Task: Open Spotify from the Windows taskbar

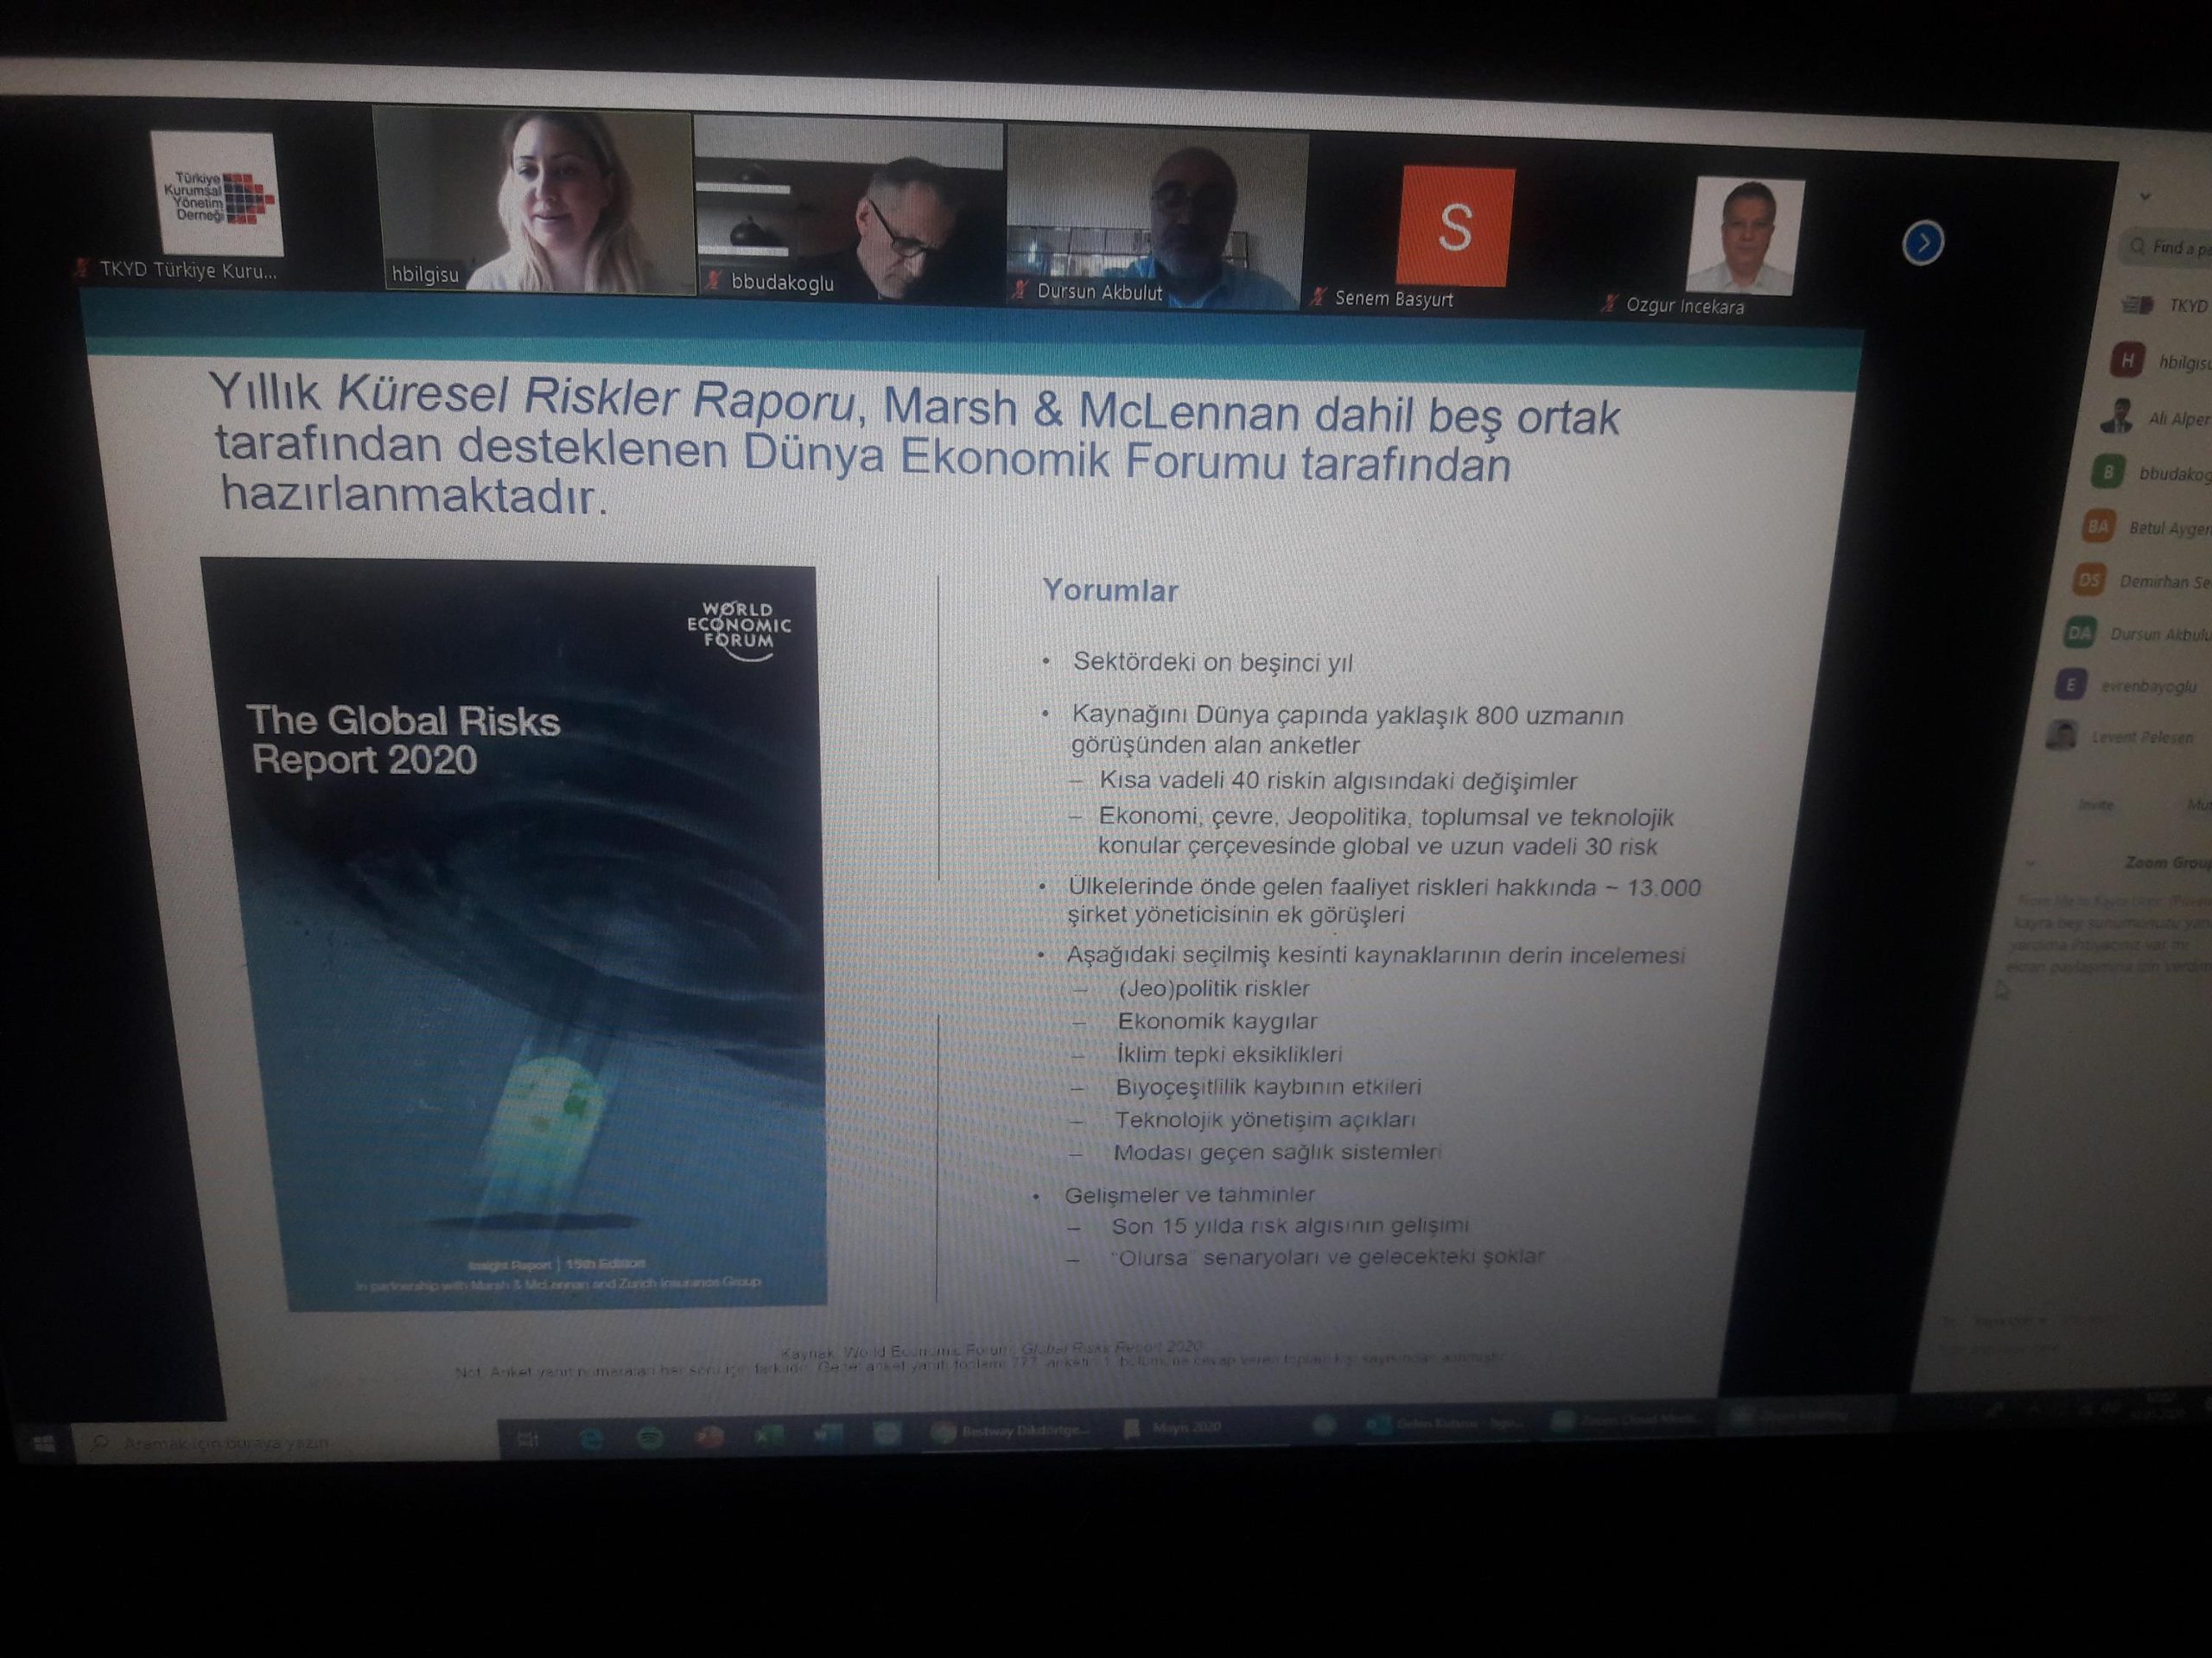Action: (650, 1437)
